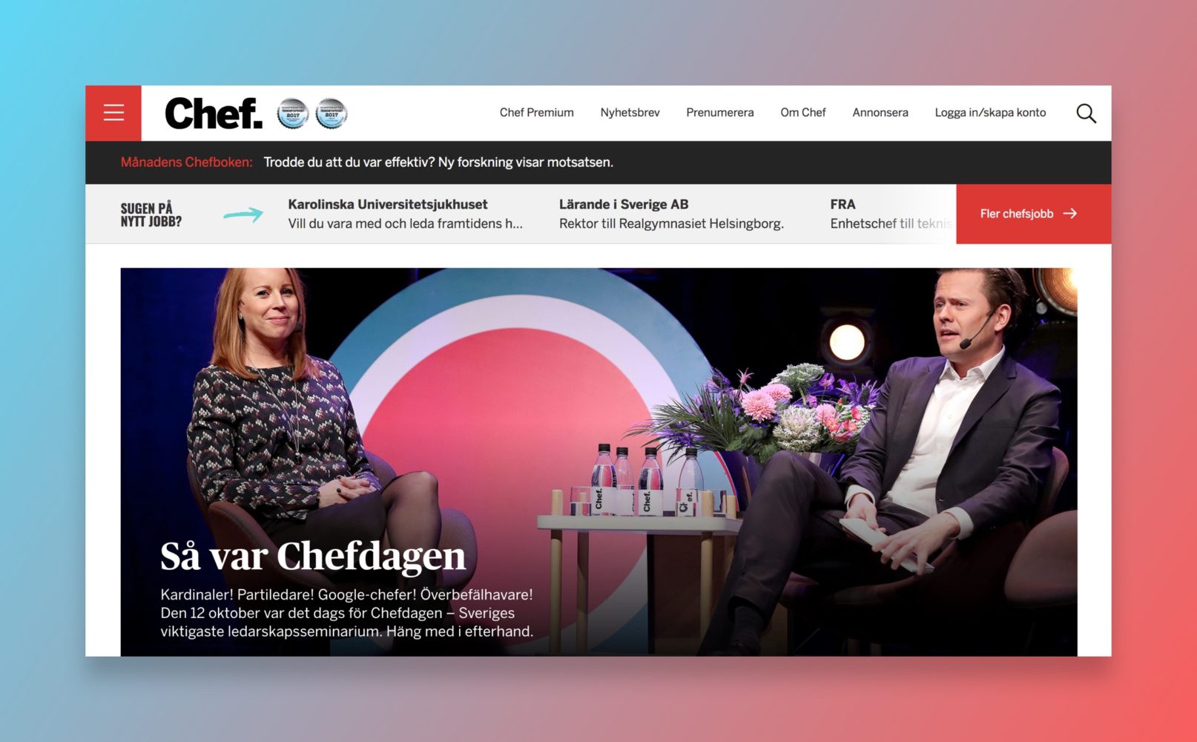
Task: Open the Månadens Chefboken label link
Action: pyautogui.click(x=186, y=162)
